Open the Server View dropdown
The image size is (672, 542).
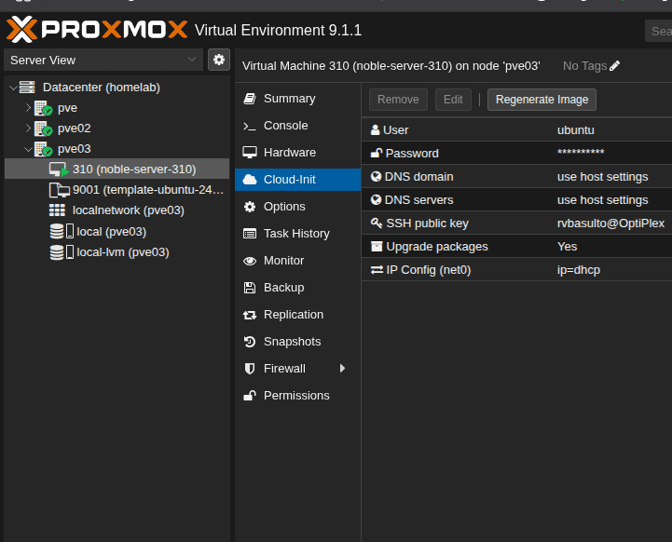coord(103,60)
